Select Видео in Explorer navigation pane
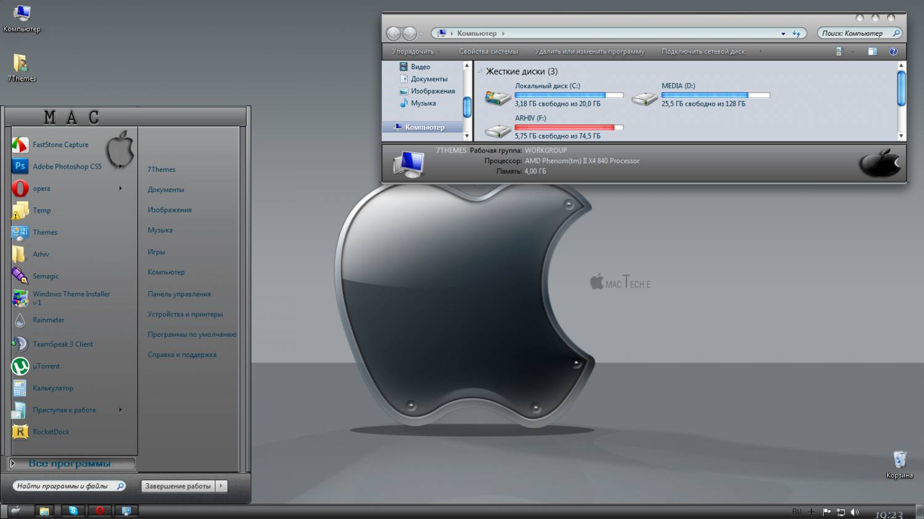Screen dimensions: 924x519 click(415, 66)
